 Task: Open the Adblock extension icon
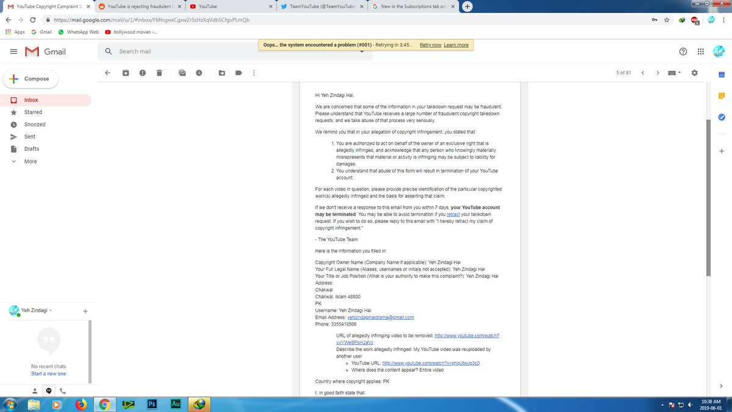[x=695, y=20]
